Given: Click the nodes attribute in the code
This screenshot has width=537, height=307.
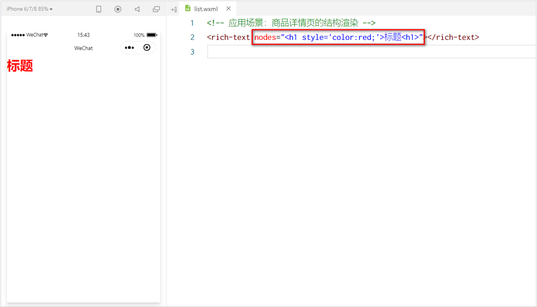Looking at the screenshot, I should coord(265,37).
